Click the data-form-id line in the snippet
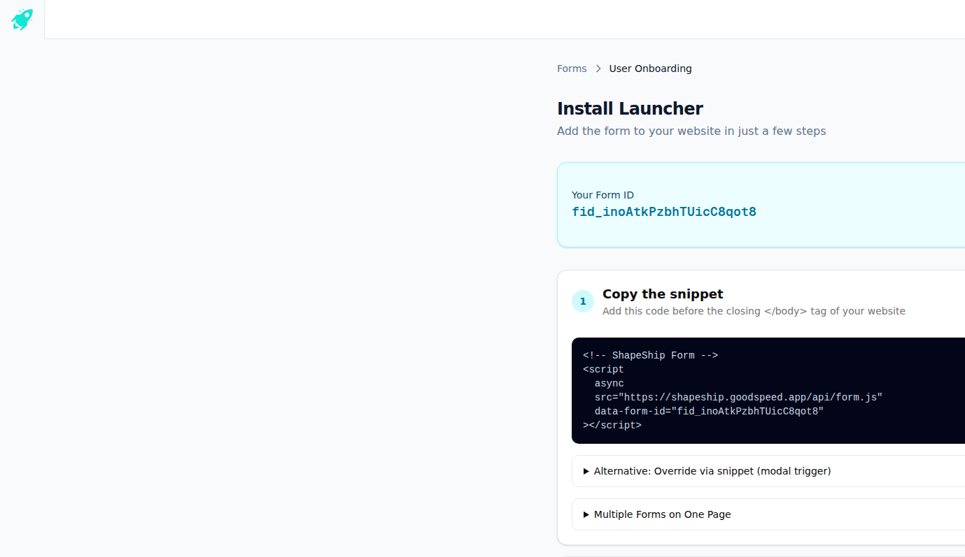 (x=707, y=411)
